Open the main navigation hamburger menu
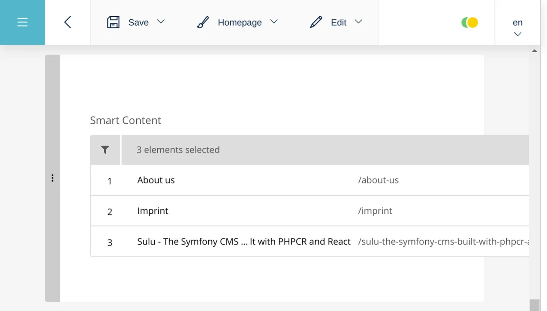This screenshot has height=311, width=547. pyautogui.click(x=22, y=22)
